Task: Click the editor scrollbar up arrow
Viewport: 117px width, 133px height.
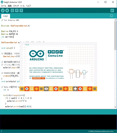Action: coord(115,20)
